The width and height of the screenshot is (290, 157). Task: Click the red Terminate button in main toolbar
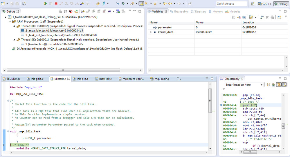click(x=56, y=3)
